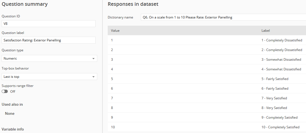Expand the Top-box behavior dropdown
Screen dimensions: 306x133
point(49,77)
